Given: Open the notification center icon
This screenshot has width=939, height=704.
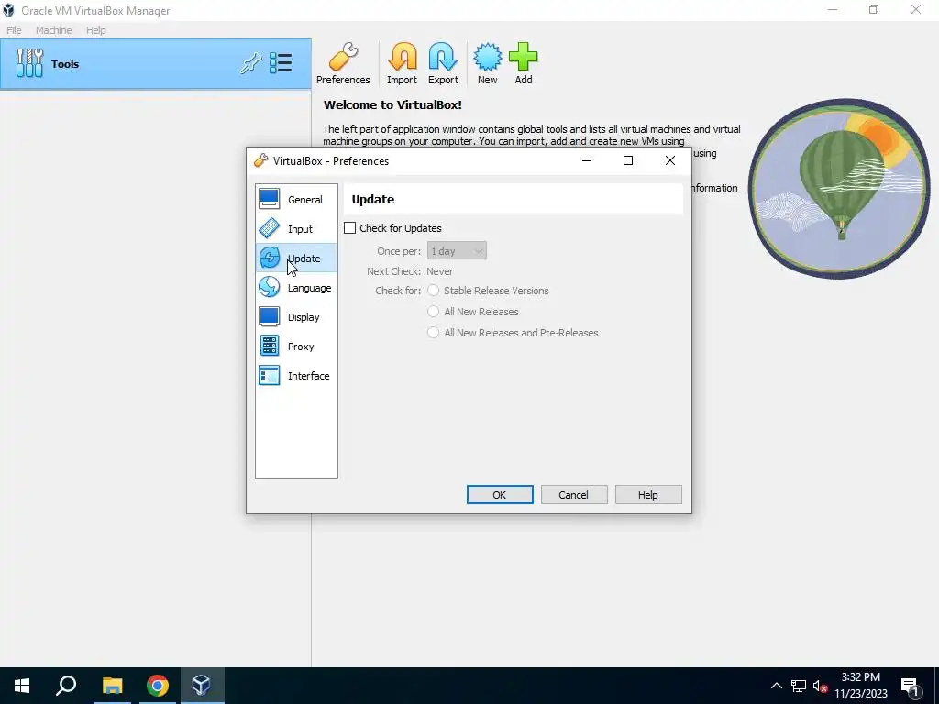Looking at the screenshot, I should (911, 686).
